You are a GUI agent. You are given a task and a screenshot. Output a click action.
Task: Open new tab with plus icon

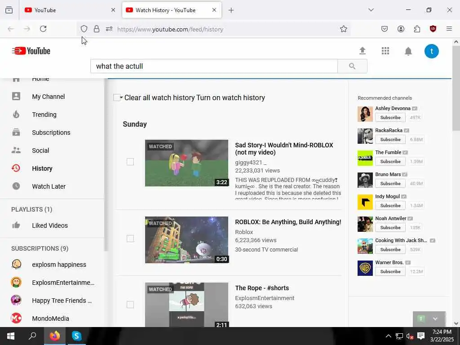coord(231,10)
